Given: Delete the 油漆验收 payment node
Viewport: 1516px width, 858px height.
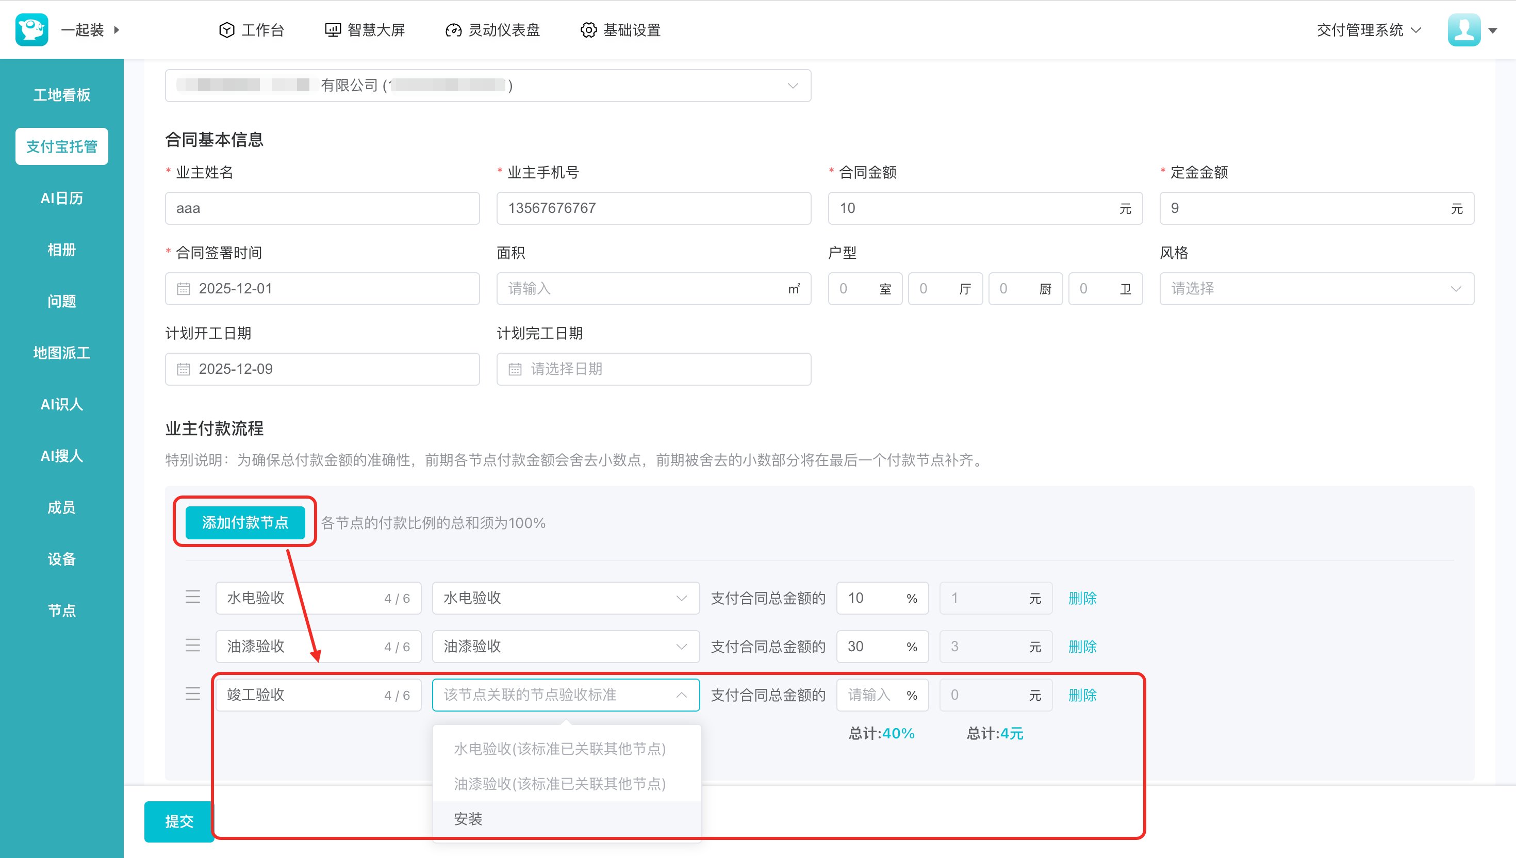Looking at the screenshot, I should tap(1082, 647).
